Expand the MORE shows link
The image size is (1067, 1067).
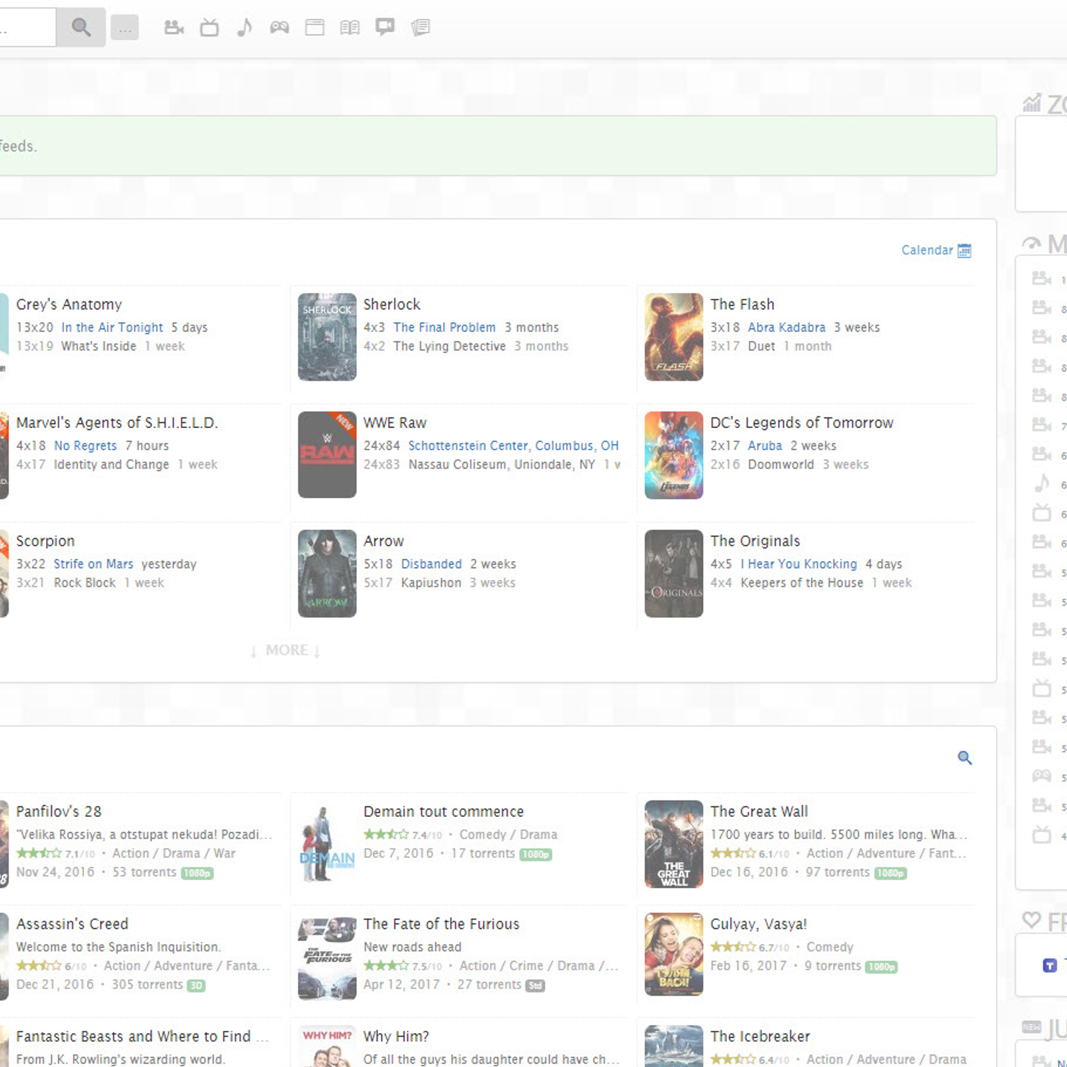[x=286, y=650]
